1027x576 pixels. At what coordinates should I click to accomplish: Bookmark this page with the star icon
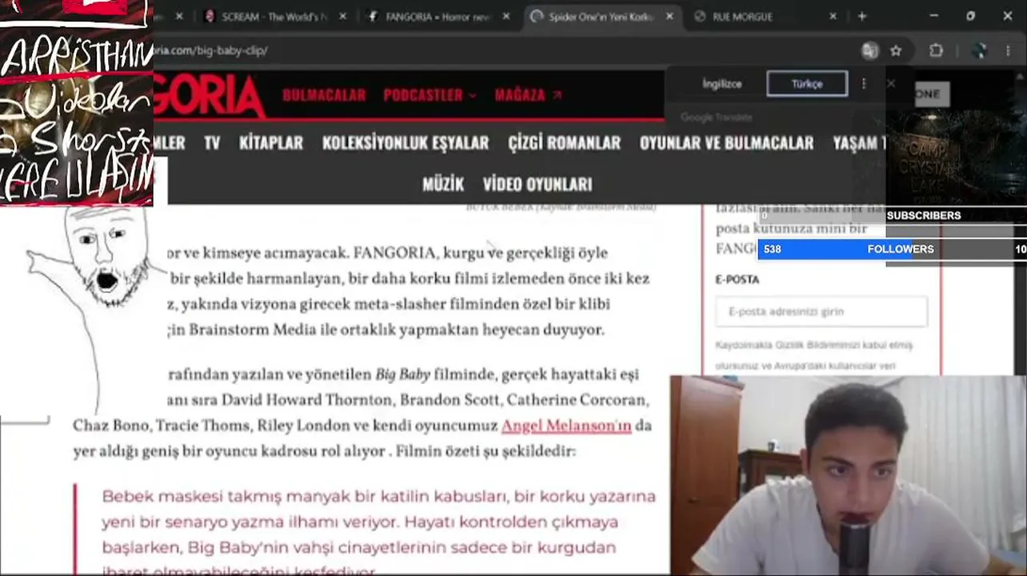pyautogui.click(x=896, y=50)
